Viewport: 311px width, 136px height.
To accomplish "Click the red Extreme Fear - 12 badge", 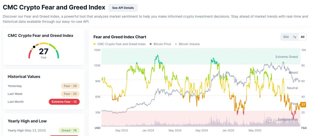I will point(64,102).
